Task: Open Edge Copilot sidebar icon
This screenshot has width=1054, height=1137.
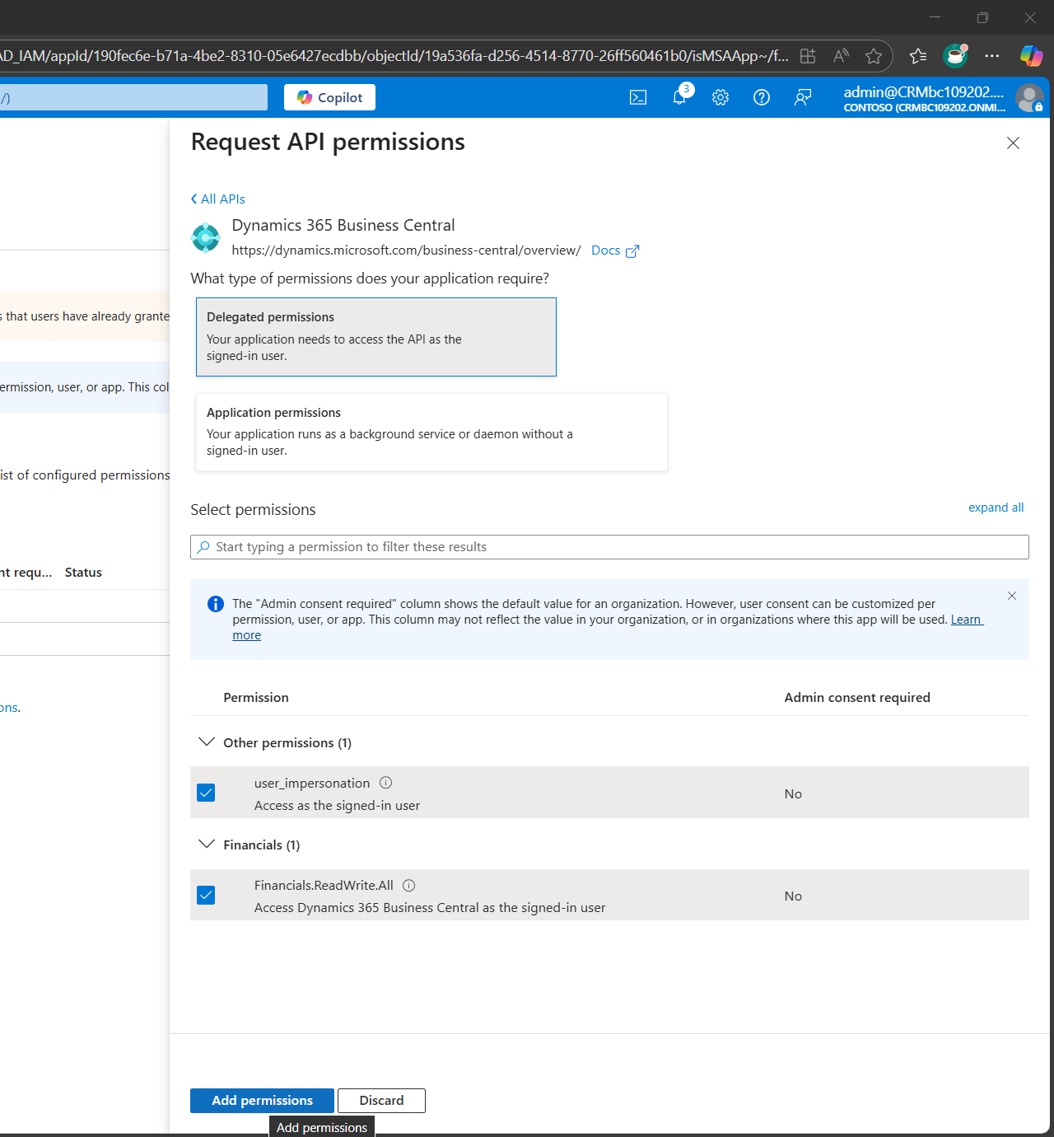Action: (1032, 56)
